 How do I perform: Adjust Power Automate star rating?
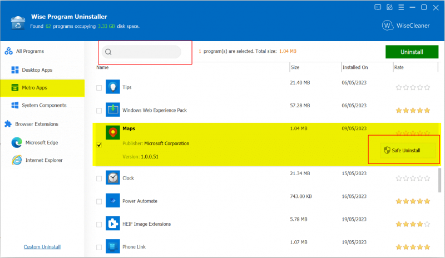click(x=413, y=201)
